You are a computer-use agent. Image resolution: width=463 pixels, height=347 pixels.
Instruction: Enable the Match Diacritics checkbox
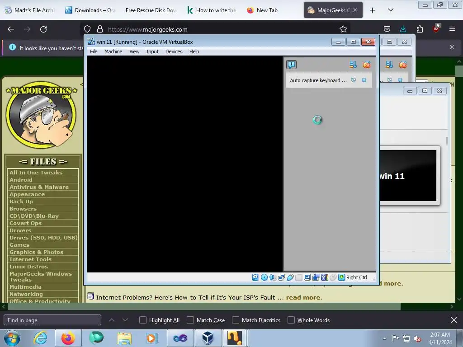point(236,320)
